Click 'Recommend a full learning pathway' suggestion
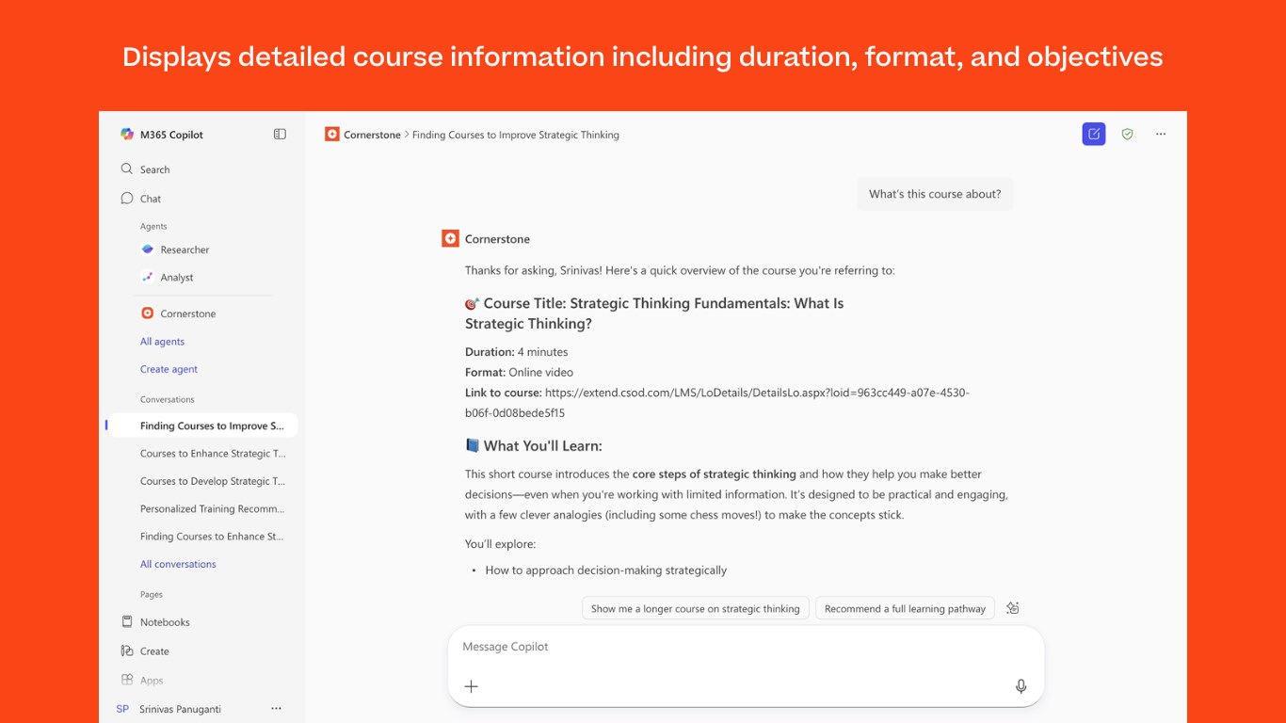 tap(905, 609)
